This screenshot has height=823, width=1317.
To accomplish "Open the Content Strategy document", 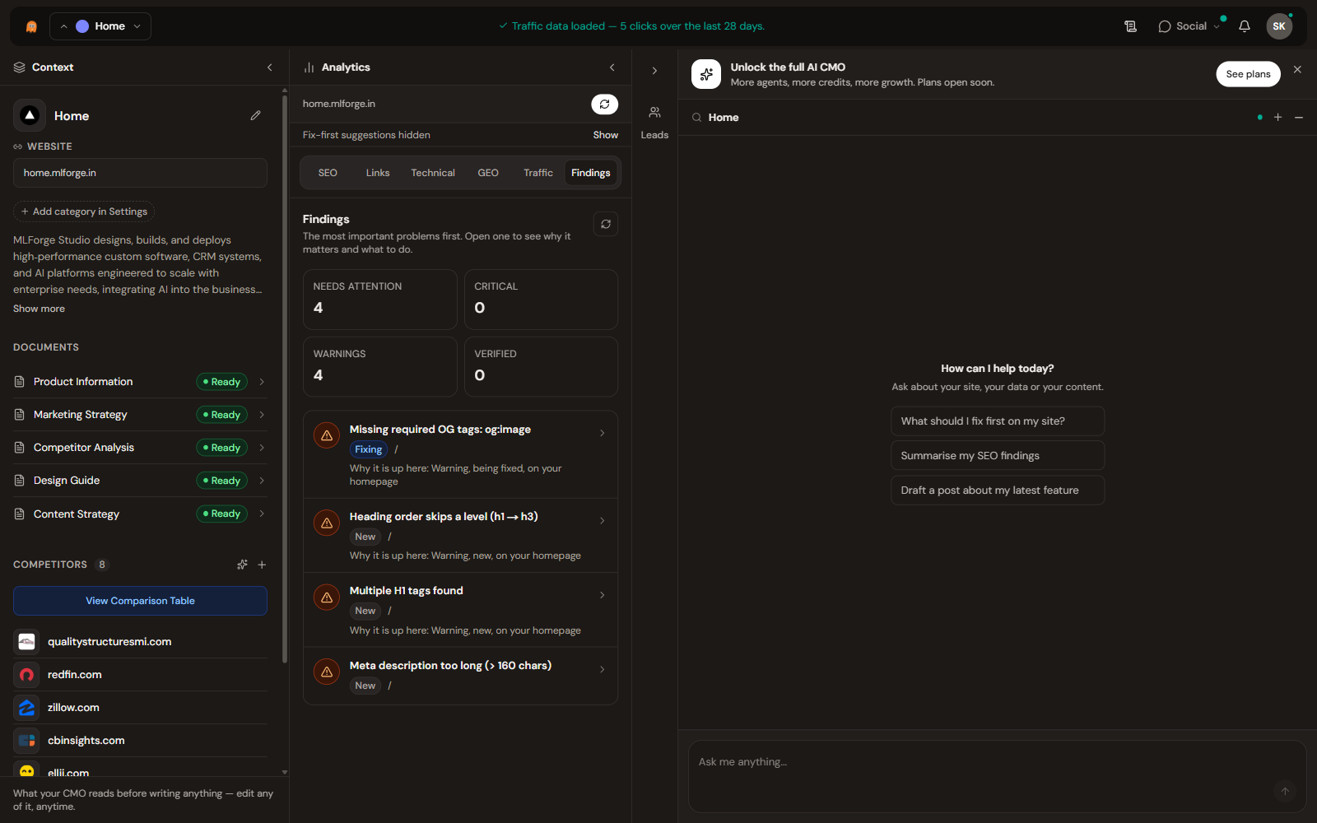I will 140,514.
